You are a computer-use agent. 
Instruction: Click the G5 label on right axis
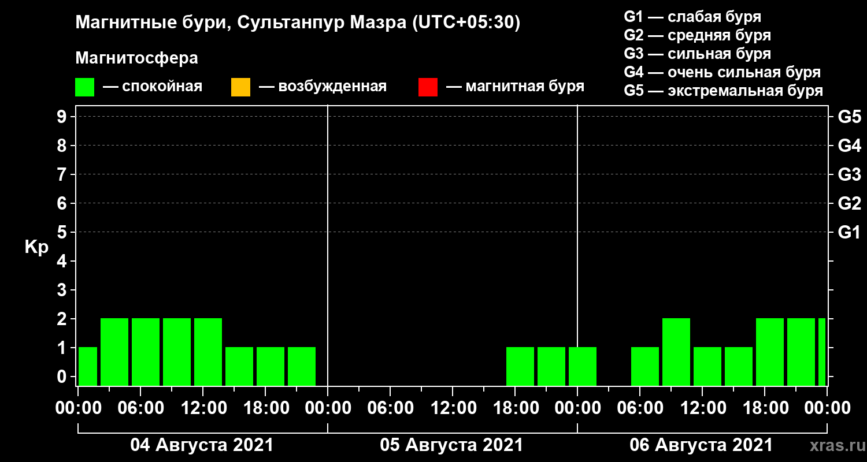tap(849, 117)
